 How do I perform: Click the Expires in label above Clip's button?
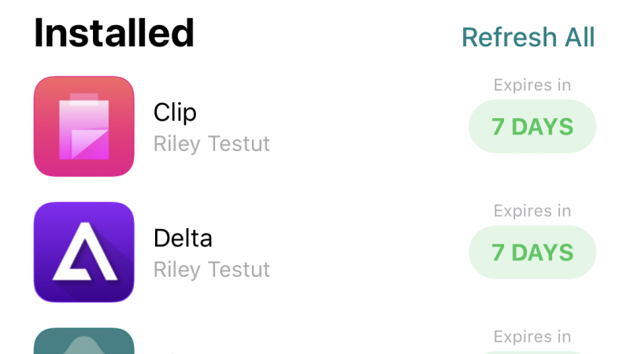point(532,85)
